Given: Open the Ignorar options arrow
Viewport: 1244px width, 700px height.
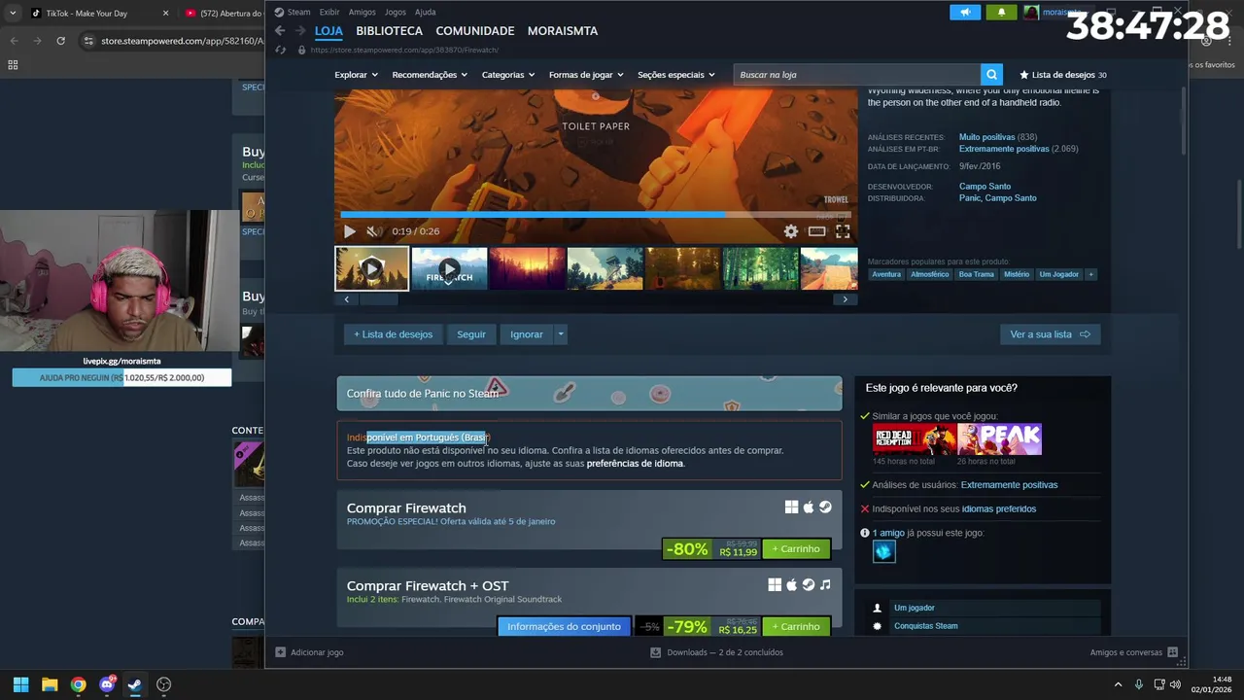Looking at the screenshot, I should point(561,334).
